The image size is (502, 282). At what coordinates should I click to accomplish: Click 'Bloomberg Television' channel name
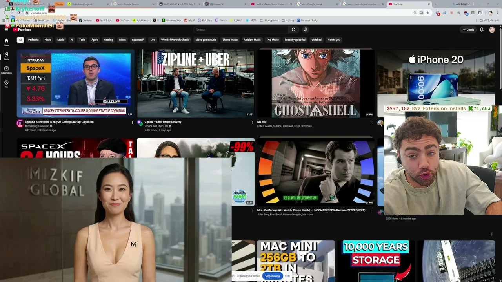37,126
